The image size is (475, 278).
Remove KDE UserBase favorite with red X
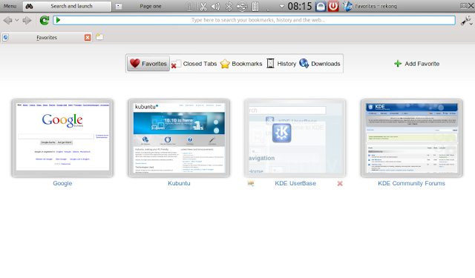340,184
